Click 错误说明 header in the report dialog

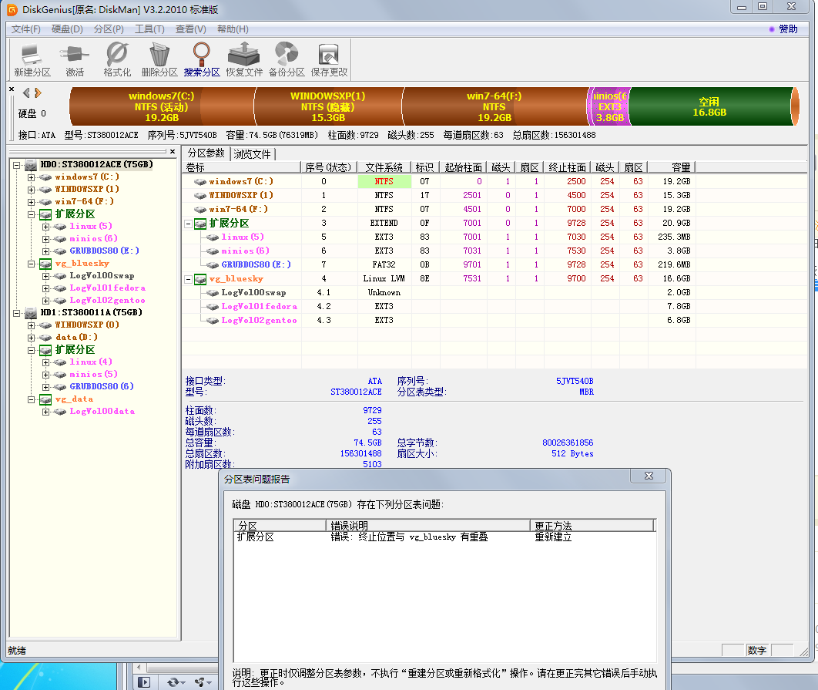point(428,526)
